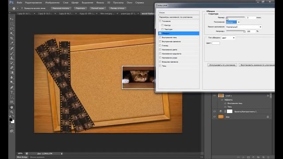Click the Подогнать button

pos(80,8)
